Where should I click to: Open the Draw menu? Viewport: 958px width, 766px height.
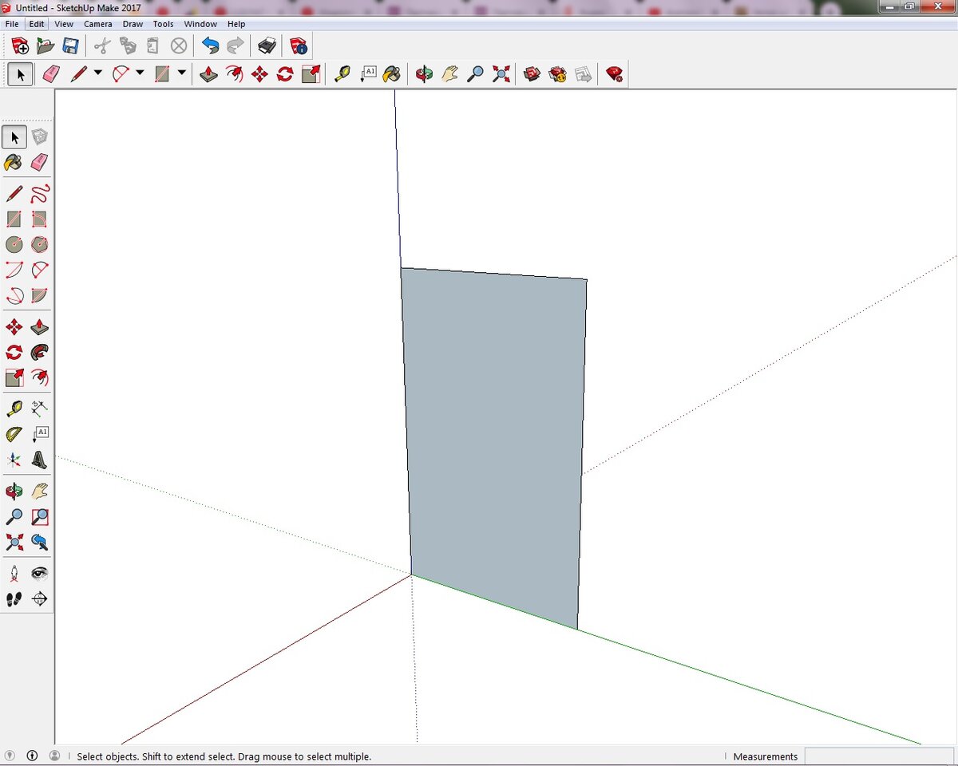(133, 24)
